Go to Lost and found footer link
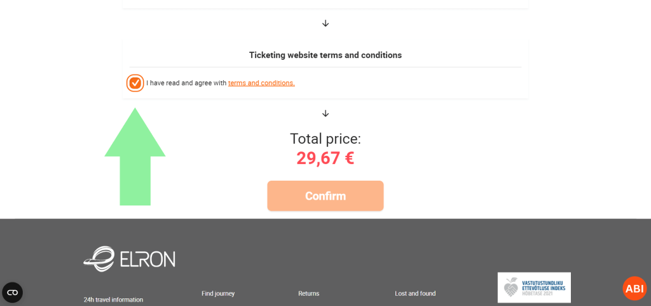The height and width of the screenshot is (306, 651). coord(415,294)
